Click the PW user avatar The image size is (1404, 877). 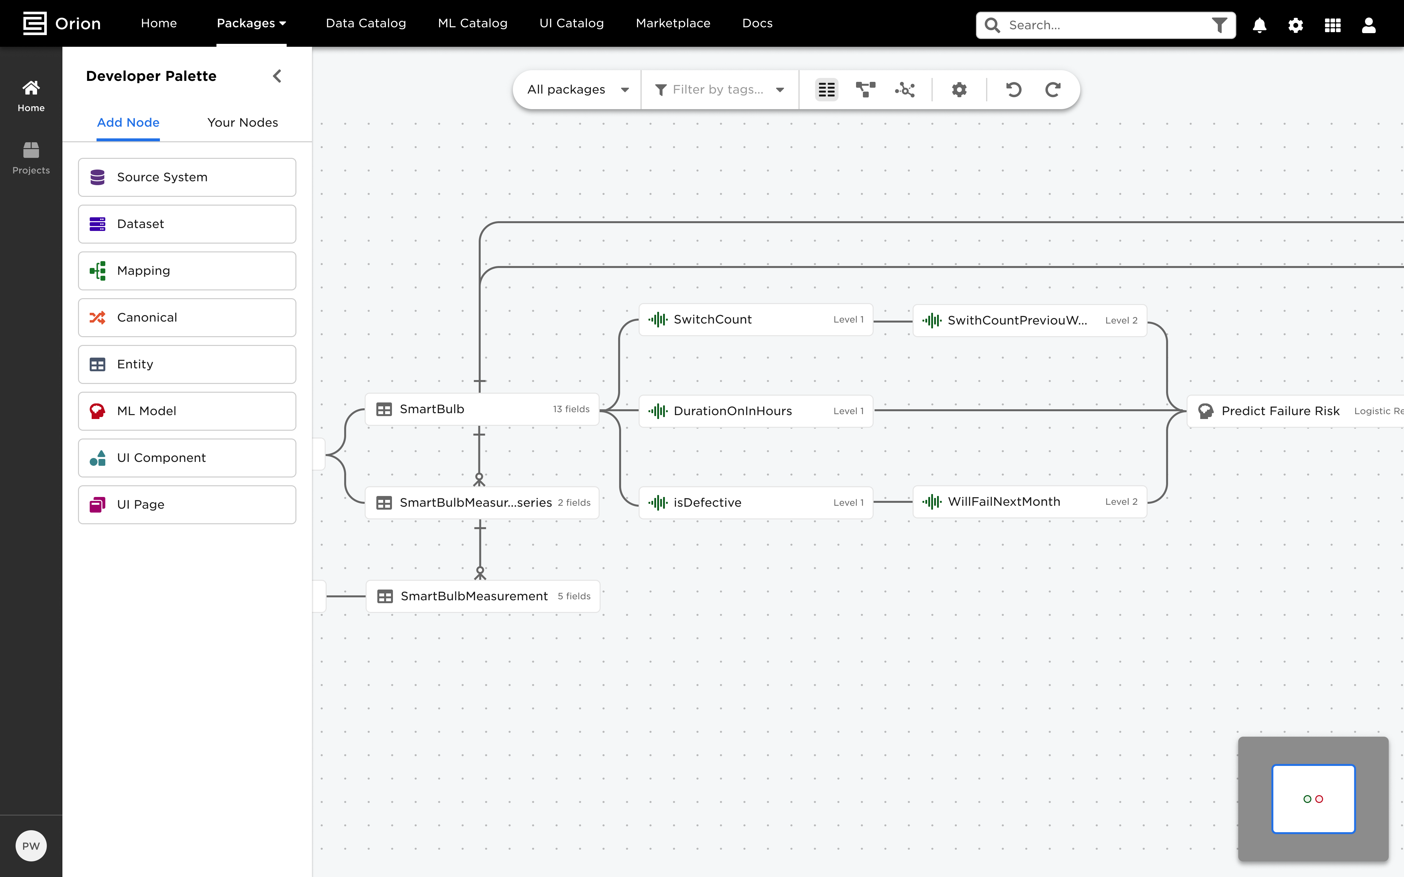pyautogui.click(x=31, y=846)
